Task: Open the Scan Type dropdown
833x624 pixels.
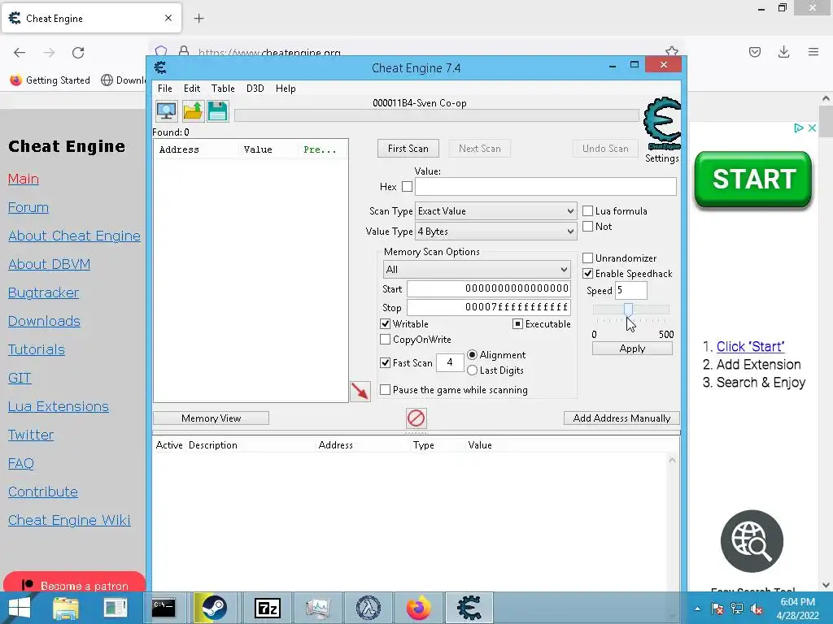Action: coord(495,211)
